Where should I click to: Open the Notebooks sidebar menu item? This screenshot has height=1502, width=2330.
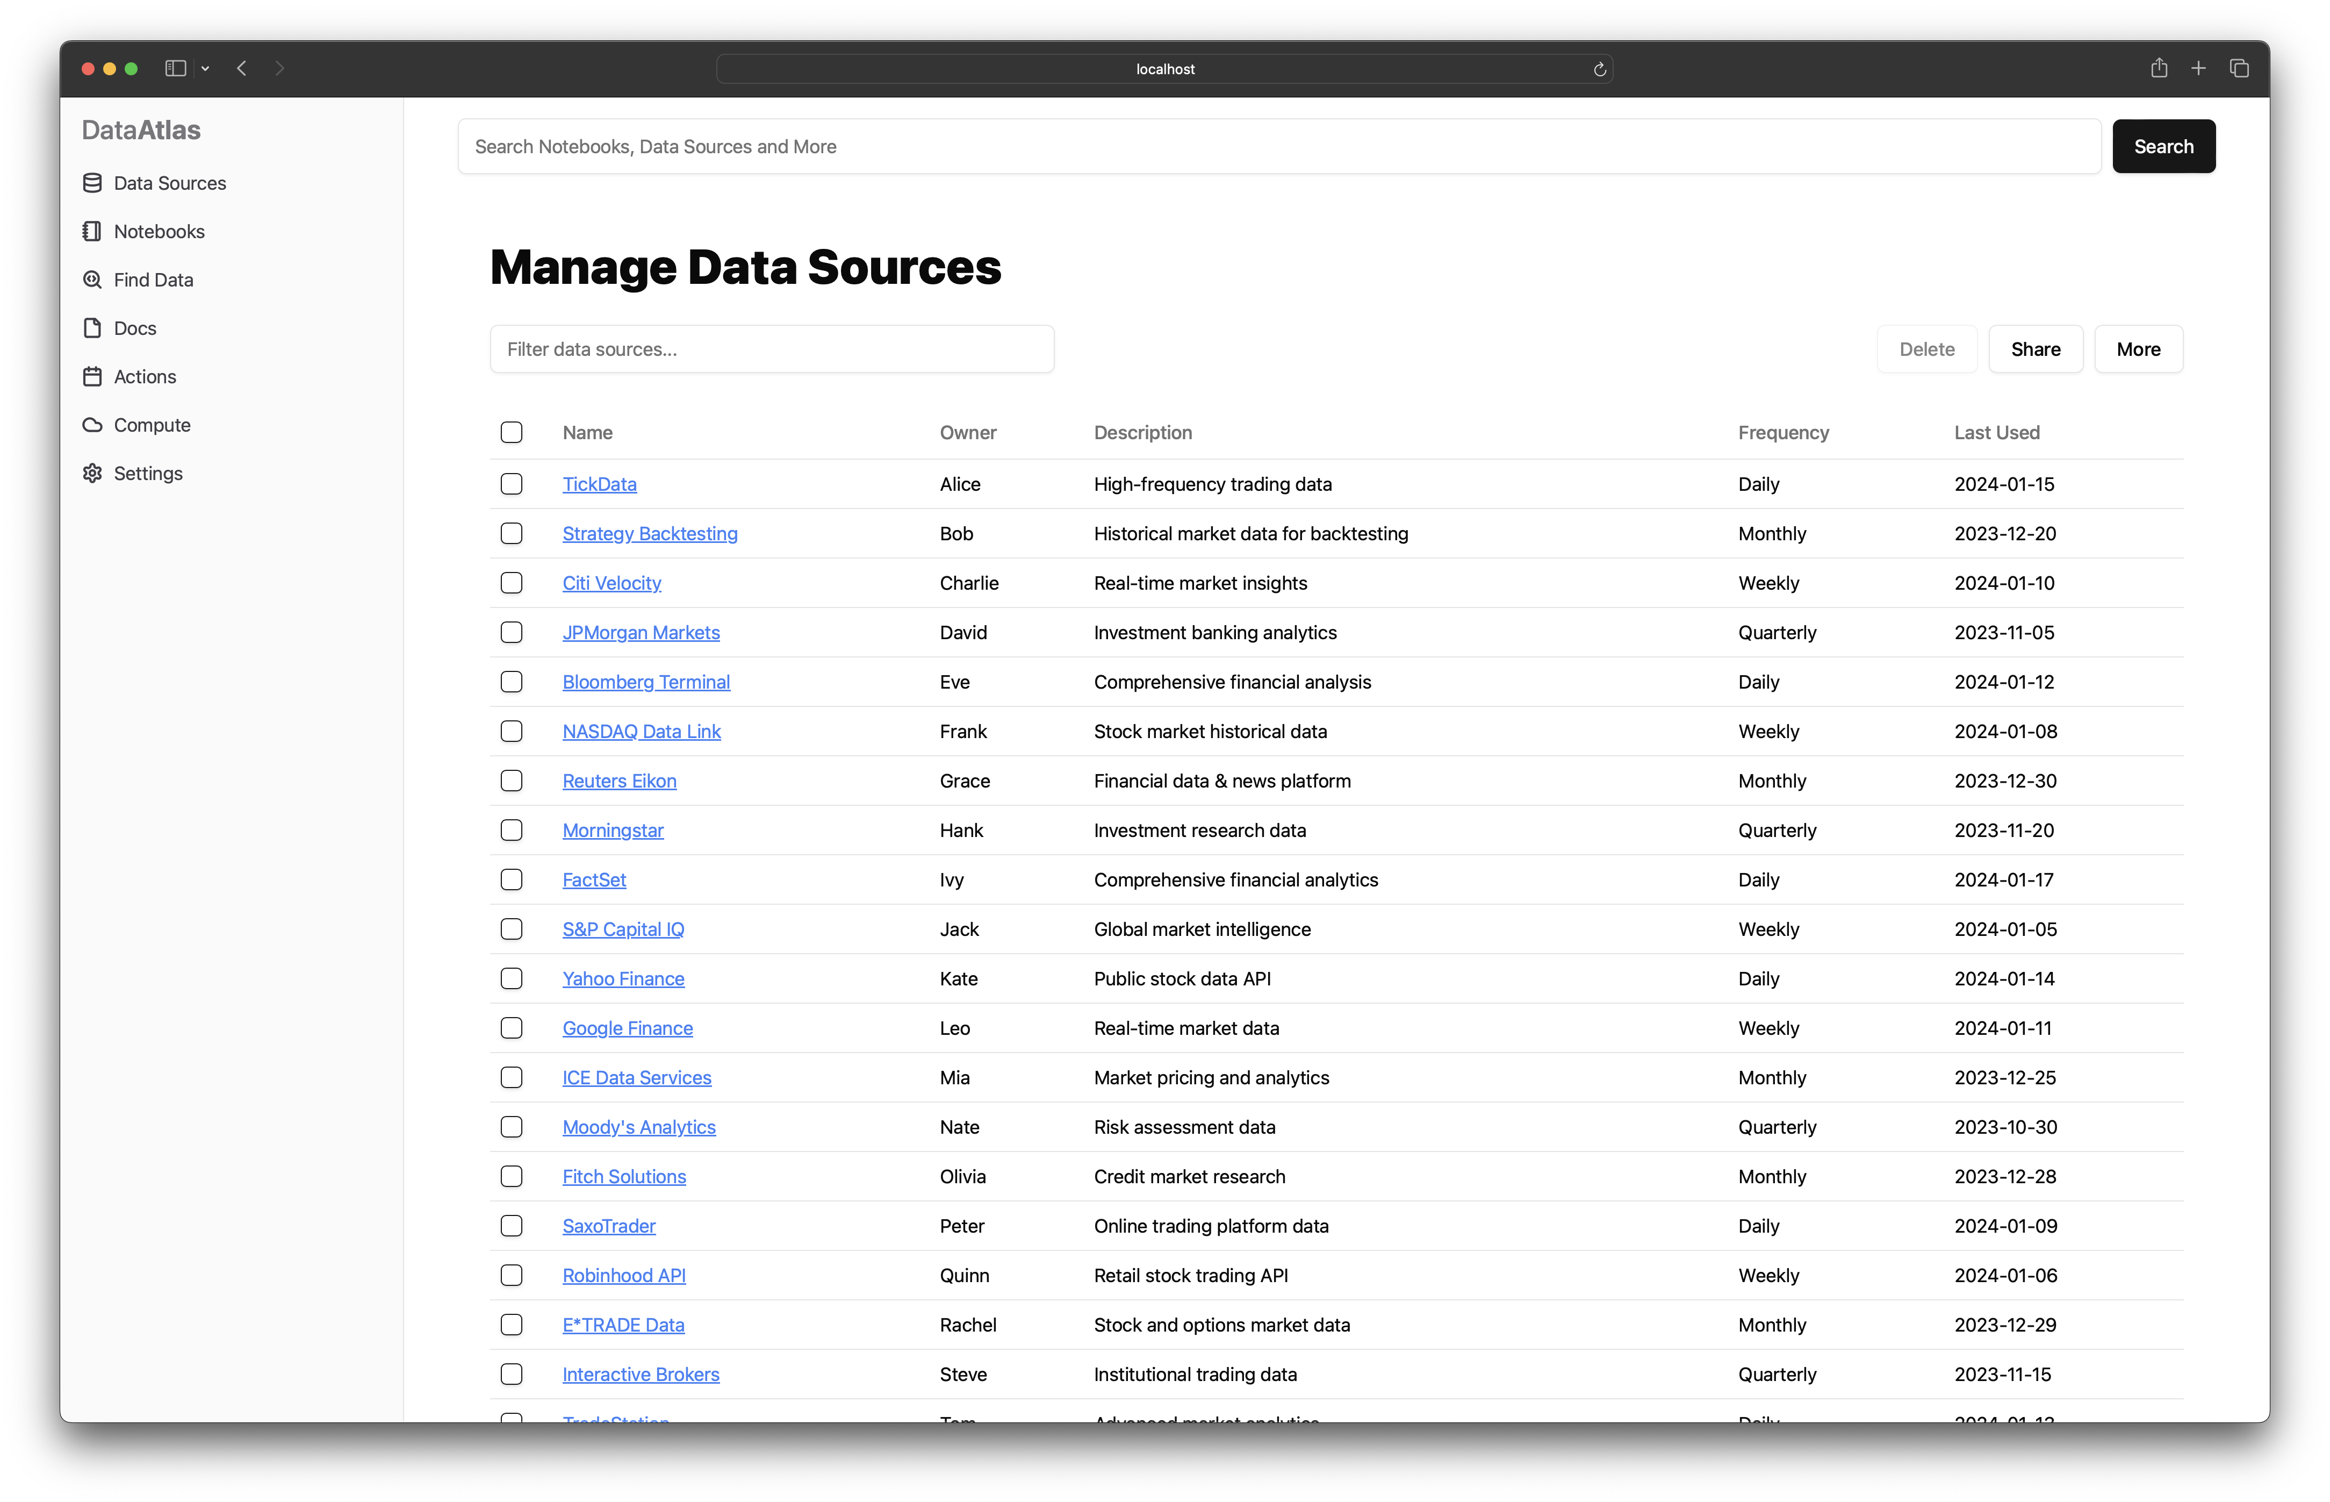pyautogui.click(x=159, y=231)
